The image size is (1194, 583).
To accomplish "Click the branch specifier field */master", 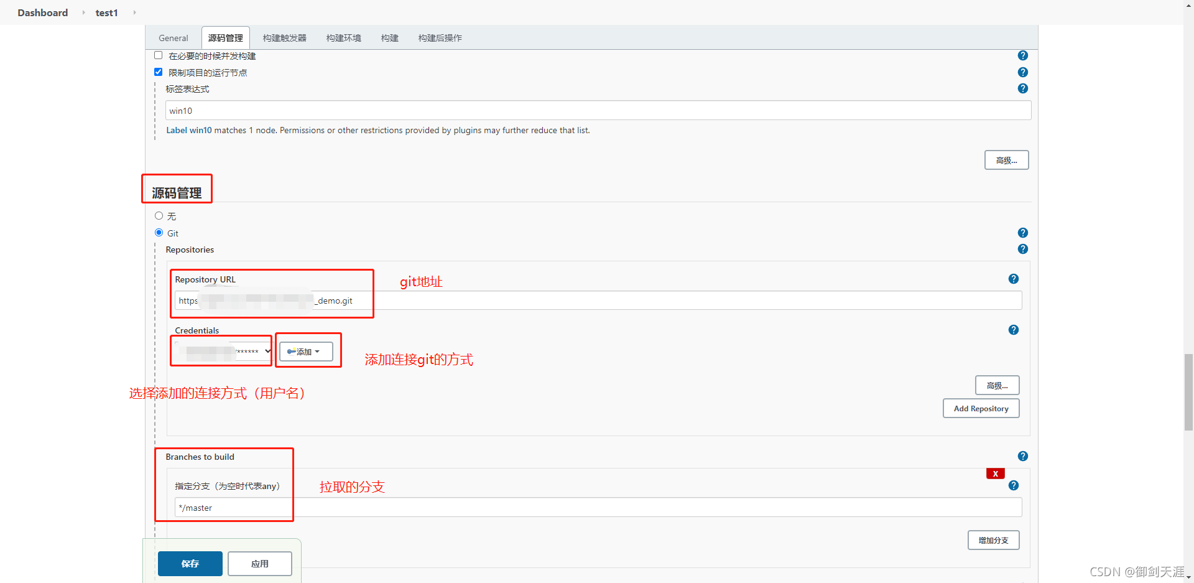I will point(598,507).
